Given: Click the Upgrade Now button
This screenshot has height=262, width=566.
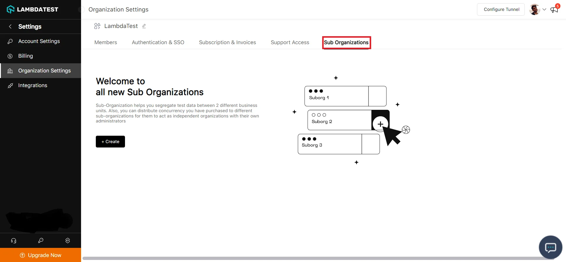Looking at the screenshot, I should 41,255.
